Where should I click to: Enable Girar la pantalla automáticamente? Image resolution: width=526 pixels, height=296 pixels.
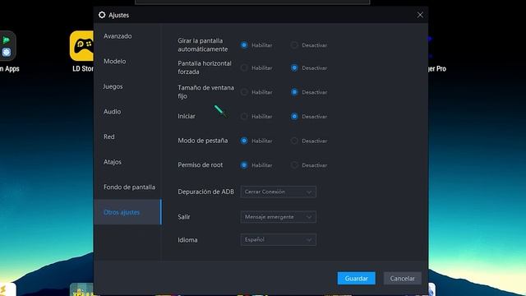(244, 45)
